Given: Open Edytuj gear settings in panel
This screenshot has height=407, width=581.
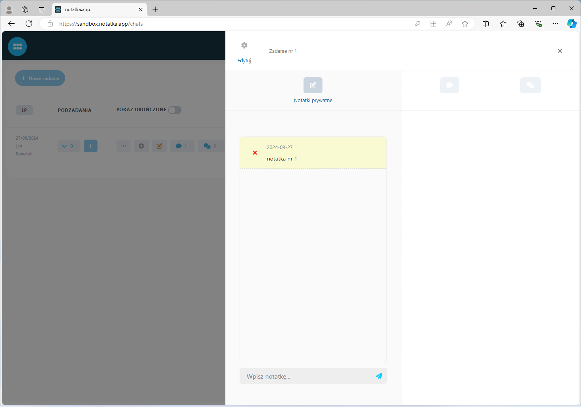Looking at the screenshot, I should point(244,46).
